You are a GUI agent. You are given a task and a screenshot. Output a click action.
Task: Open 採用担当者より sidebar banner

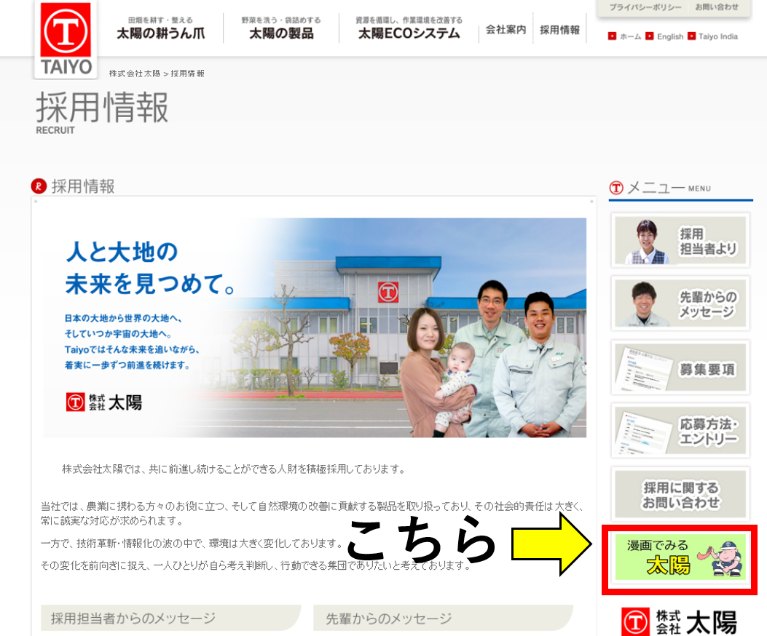[680, 241]
